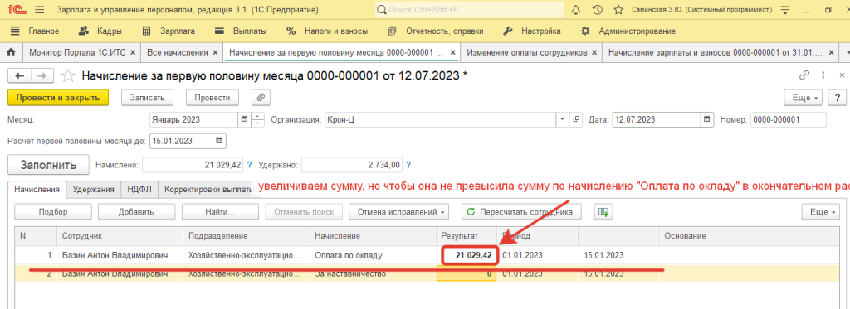This screenshot has height=309, width=850.
Task: Select the Удержания tab
Action: (94, 190)
